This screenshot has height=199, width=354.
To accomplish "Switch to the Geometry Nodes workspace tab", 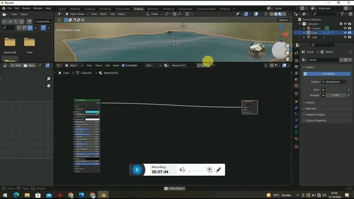I will tap(206, 9).
